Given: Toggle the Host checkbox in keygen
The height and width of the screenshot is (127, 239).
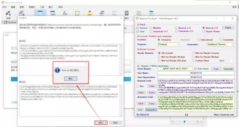Looking at the screenshot, I should pos(138,32).
